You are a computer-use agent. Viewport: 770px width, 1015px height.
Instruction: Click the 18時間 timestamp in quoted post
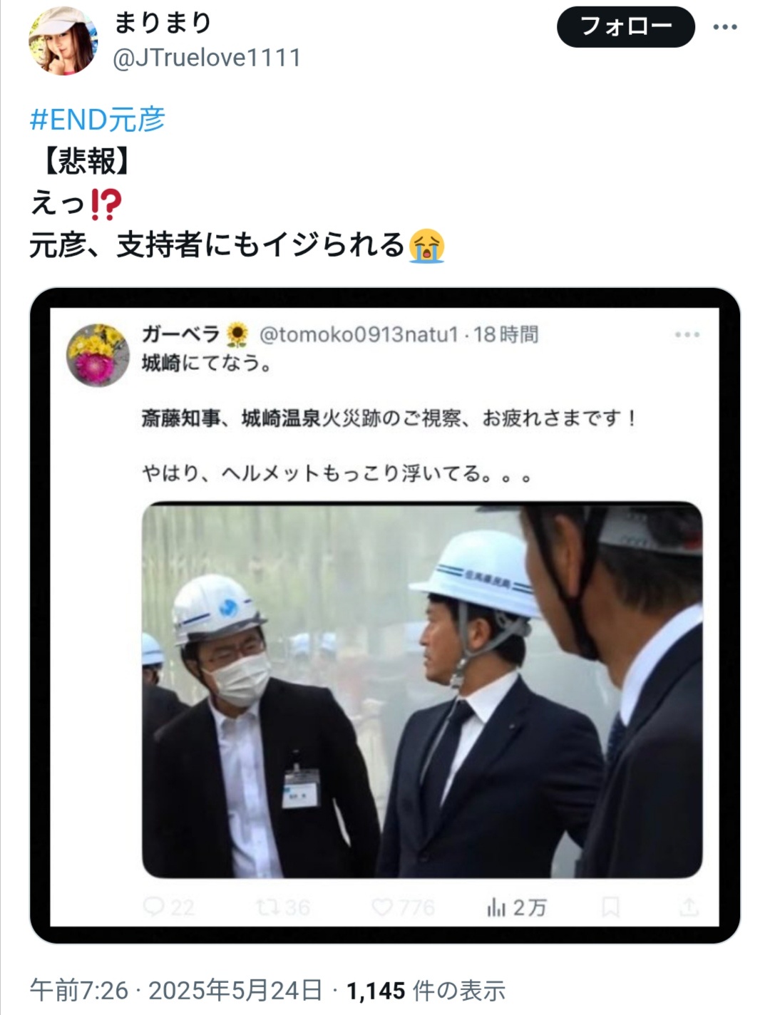coord(506,334)
